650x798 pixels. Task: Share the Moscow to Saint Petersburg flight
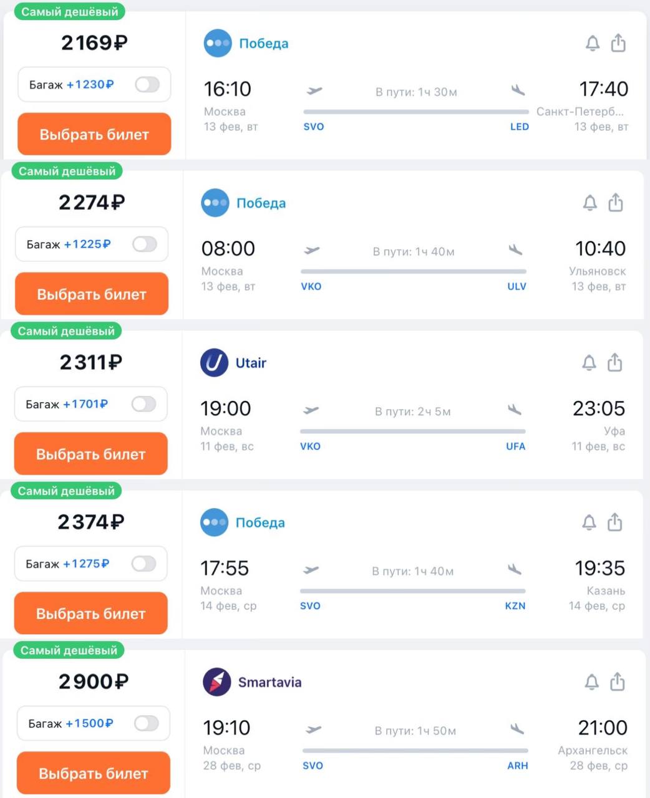pyautogui.click(x=618, y=43)
